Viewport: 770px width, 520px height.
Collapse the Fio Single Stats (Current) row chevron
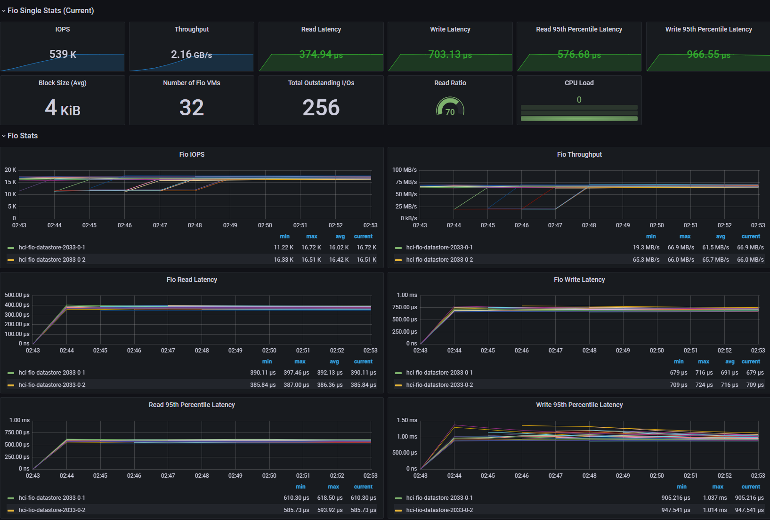tap(4, 11)
